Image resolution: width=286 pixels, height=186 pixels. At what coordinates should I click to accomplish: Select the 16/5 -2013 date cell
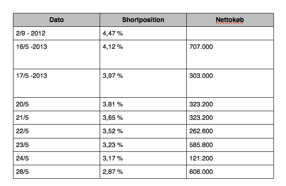click(x=56, y=55)
